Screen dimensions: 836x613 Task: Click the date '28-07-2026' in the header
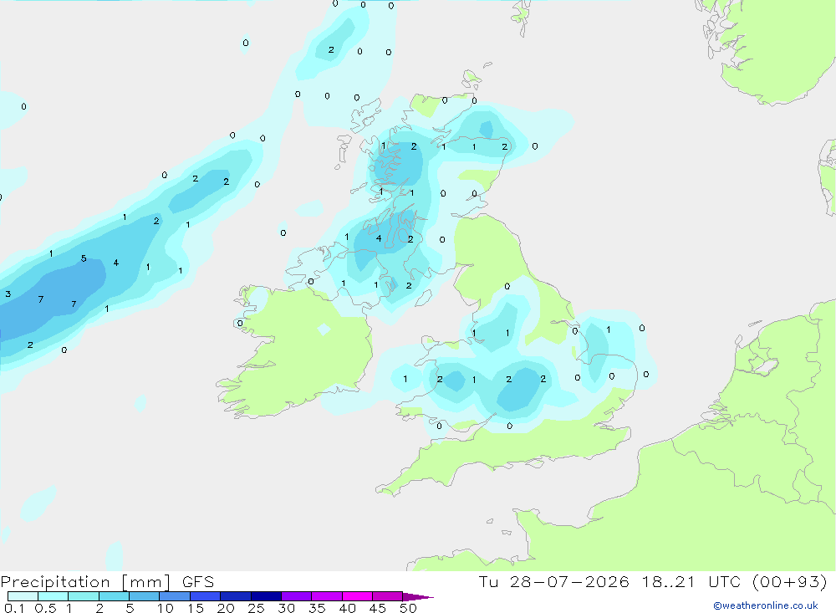(x=568, y=581)
